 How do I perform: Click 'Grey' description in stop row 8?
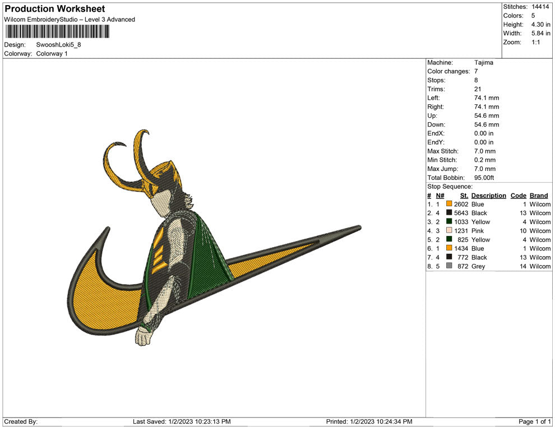click(478, 266)
